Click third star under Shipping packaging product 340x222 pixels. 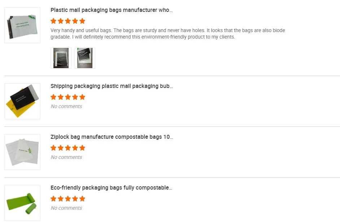coord(68,97)
